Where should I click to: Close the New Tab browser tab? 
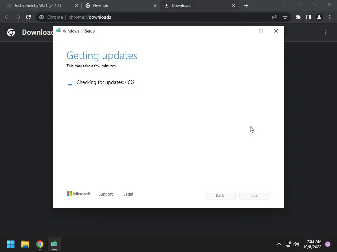pos(155,6)
